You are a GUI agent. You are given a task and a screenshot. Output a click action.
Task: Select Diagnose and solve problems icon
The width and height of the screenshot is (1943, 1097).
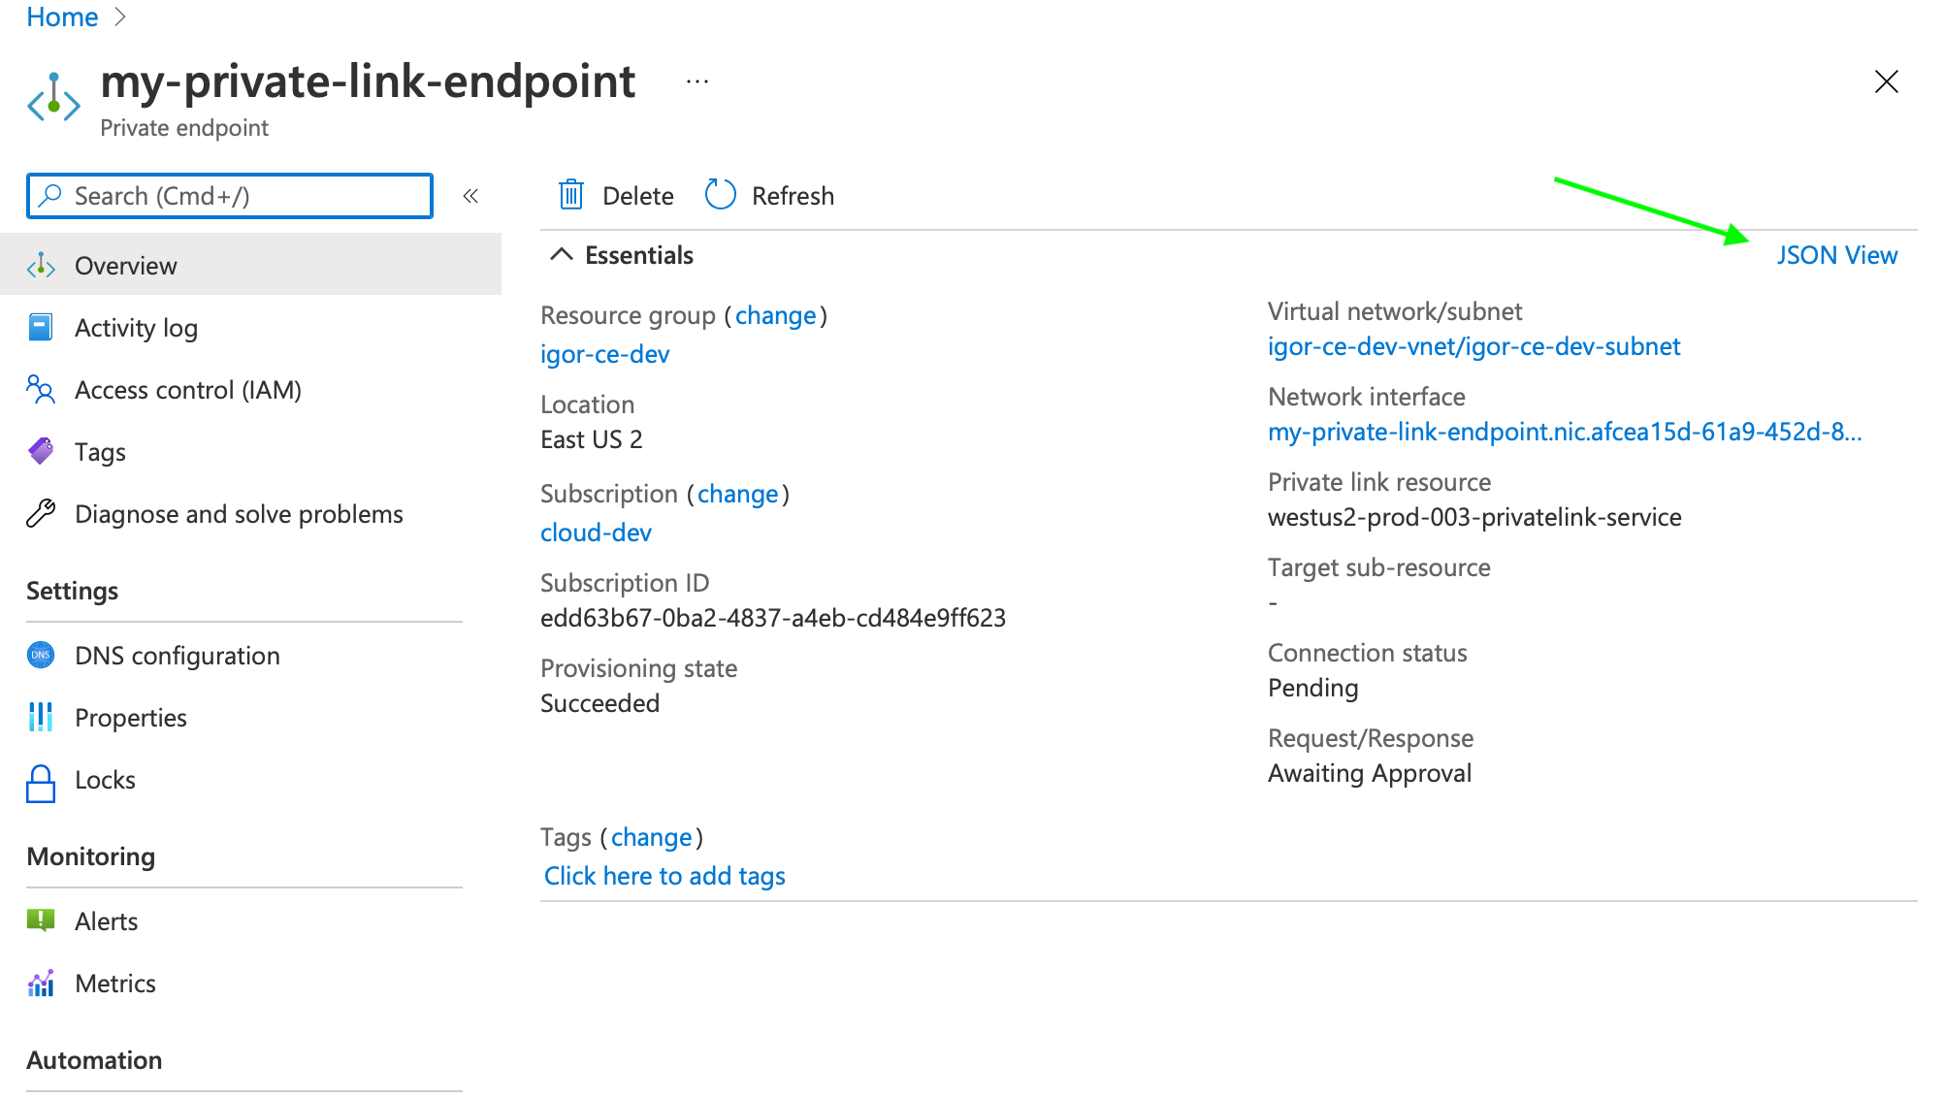coord(39,512)
